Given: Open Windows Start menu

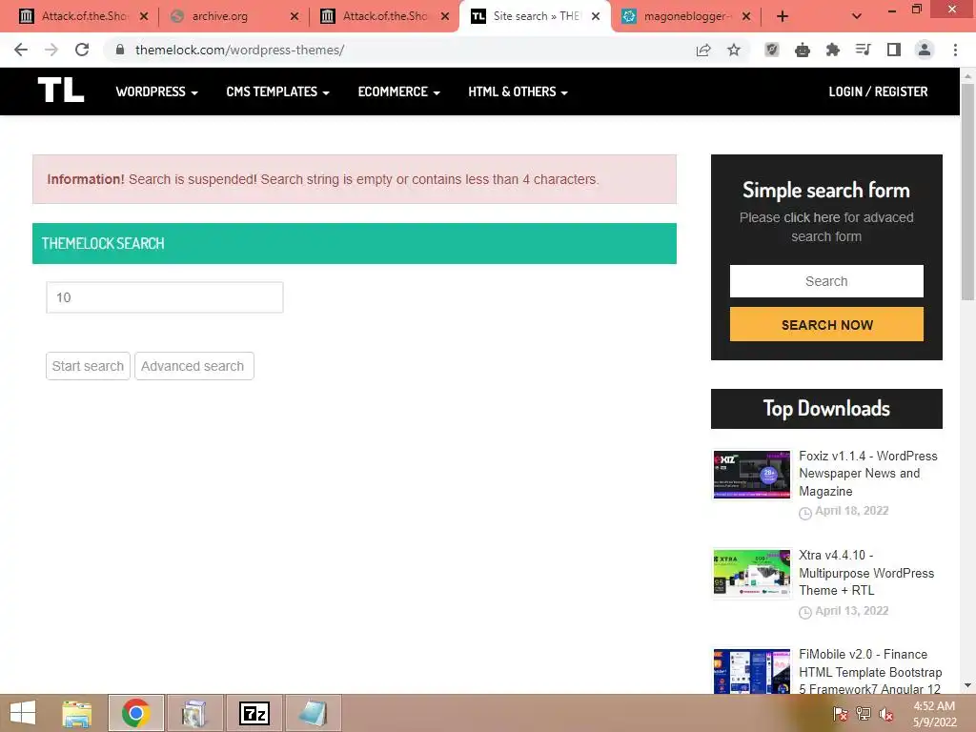Looking at the screenshot, I should (23, 713).
